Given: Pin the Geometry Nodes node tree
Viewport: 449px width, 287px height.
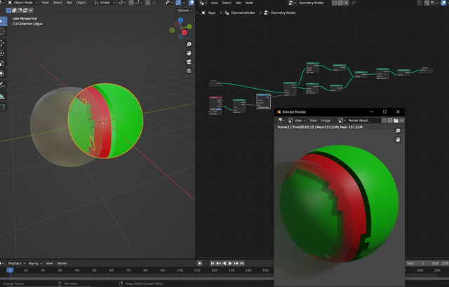Looking at the screenshot, I should 354,3.
